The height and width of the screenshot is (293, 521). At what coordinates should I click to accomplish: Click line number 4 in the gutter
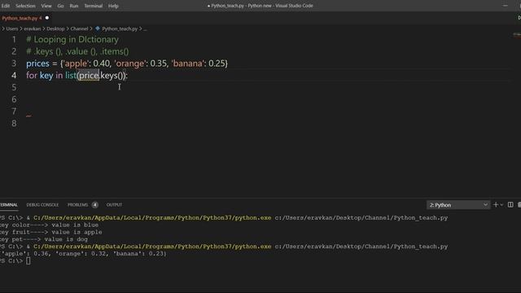tap(14, 76)
